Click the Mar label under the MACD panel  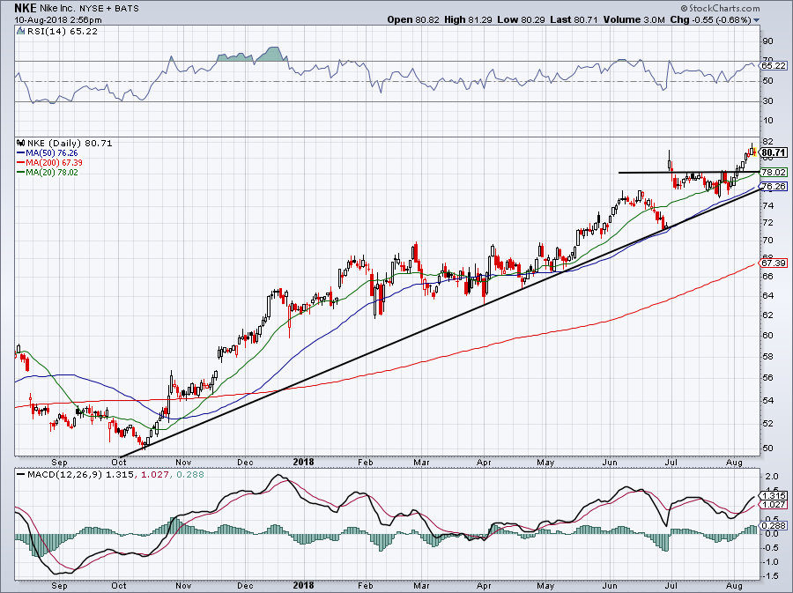click(x=421, y=586)
